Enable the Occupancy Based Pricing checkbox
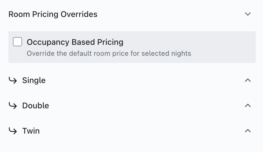The height and width of the screenshot is (152, 263). tap(17, 42)
